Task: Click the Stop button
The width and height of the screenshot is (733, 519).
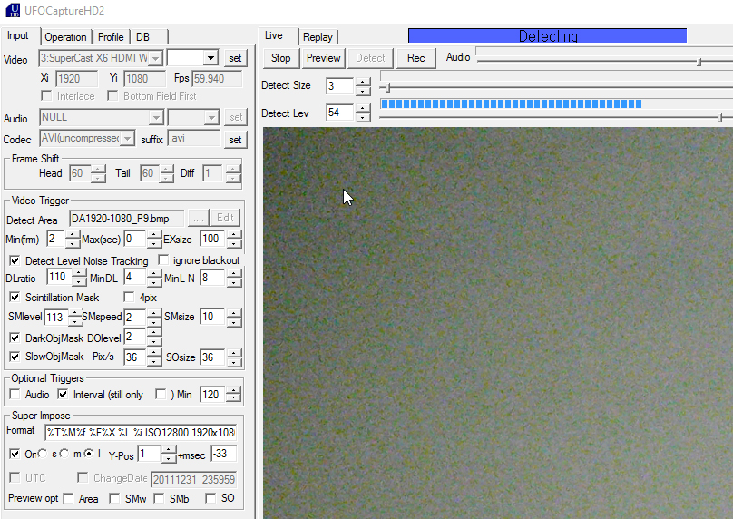Action: [x=280, y=58]
